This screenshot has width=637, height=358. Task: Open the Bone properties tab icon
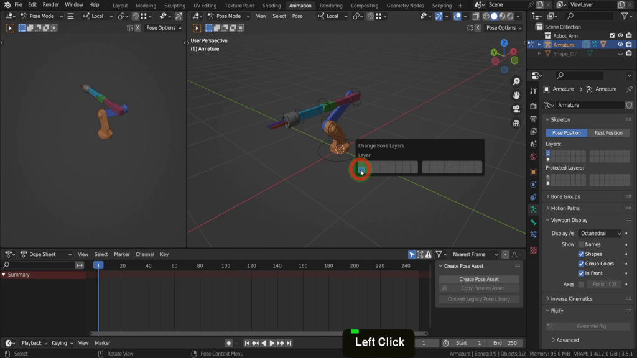(x=533, y=222)
